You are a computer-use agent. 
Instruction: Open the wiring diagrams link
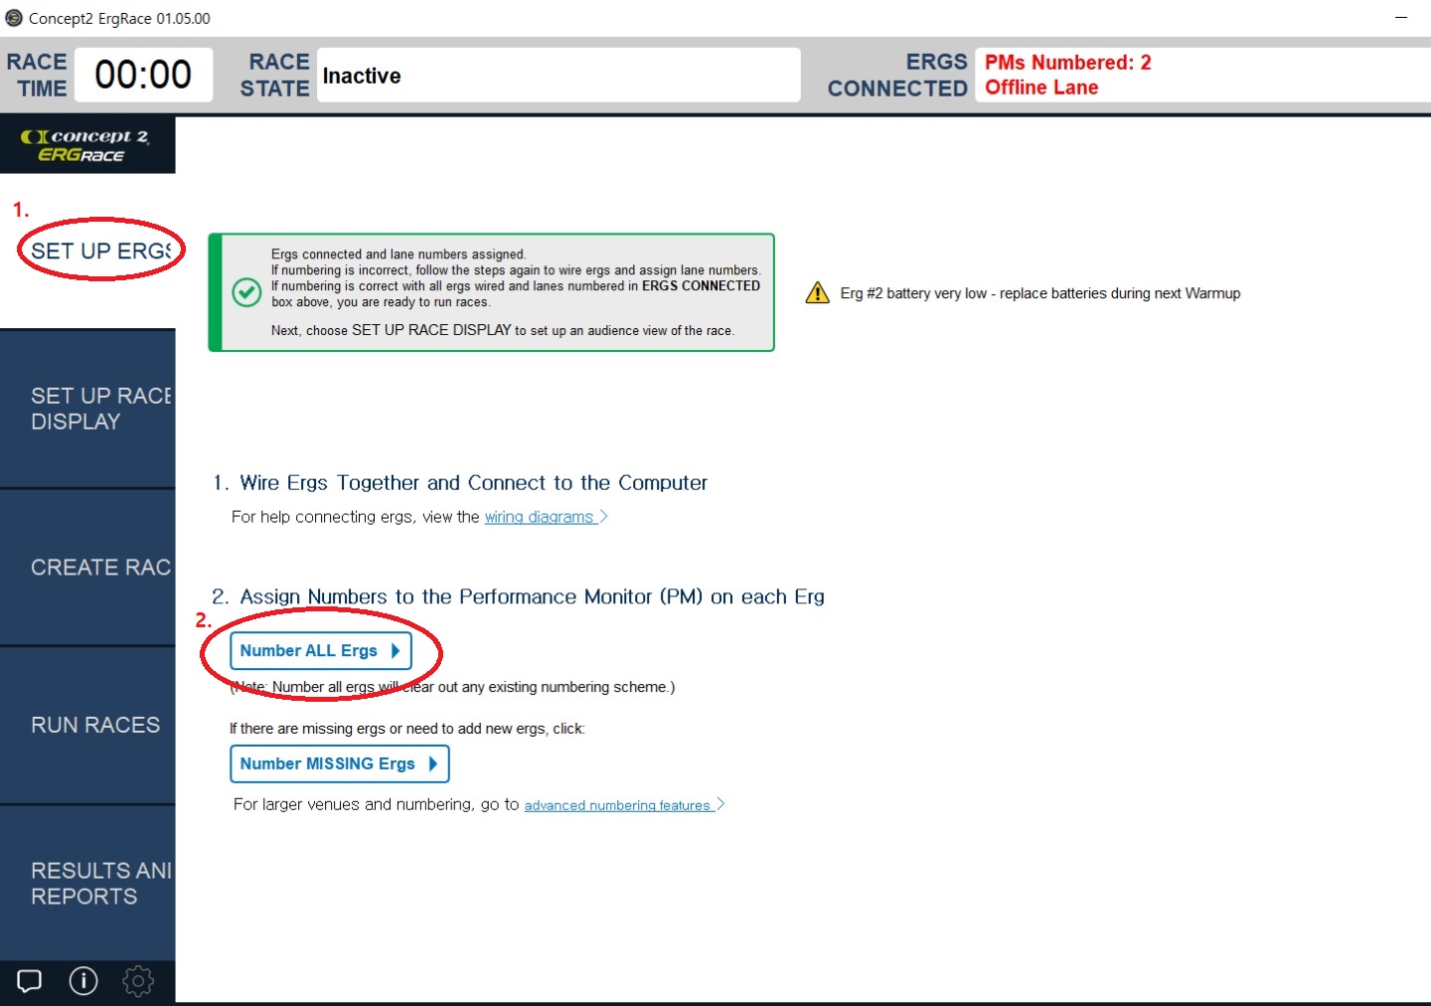[546, 517]
